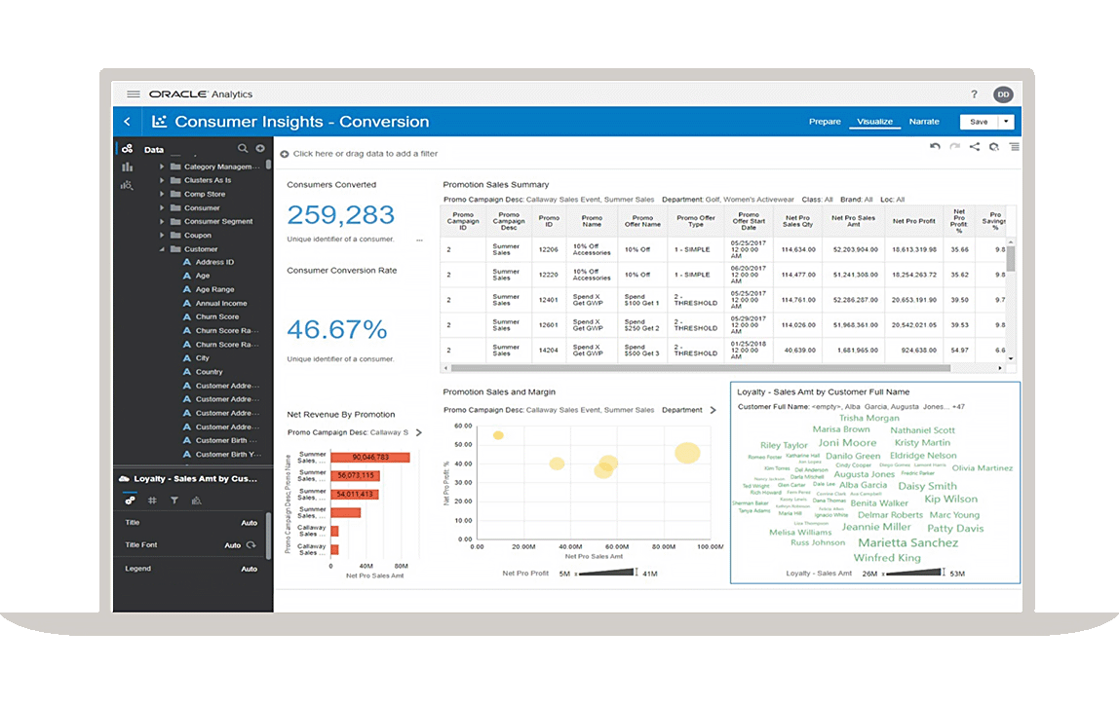Expand the Coupon folder arrow

(x=161, y=236)
